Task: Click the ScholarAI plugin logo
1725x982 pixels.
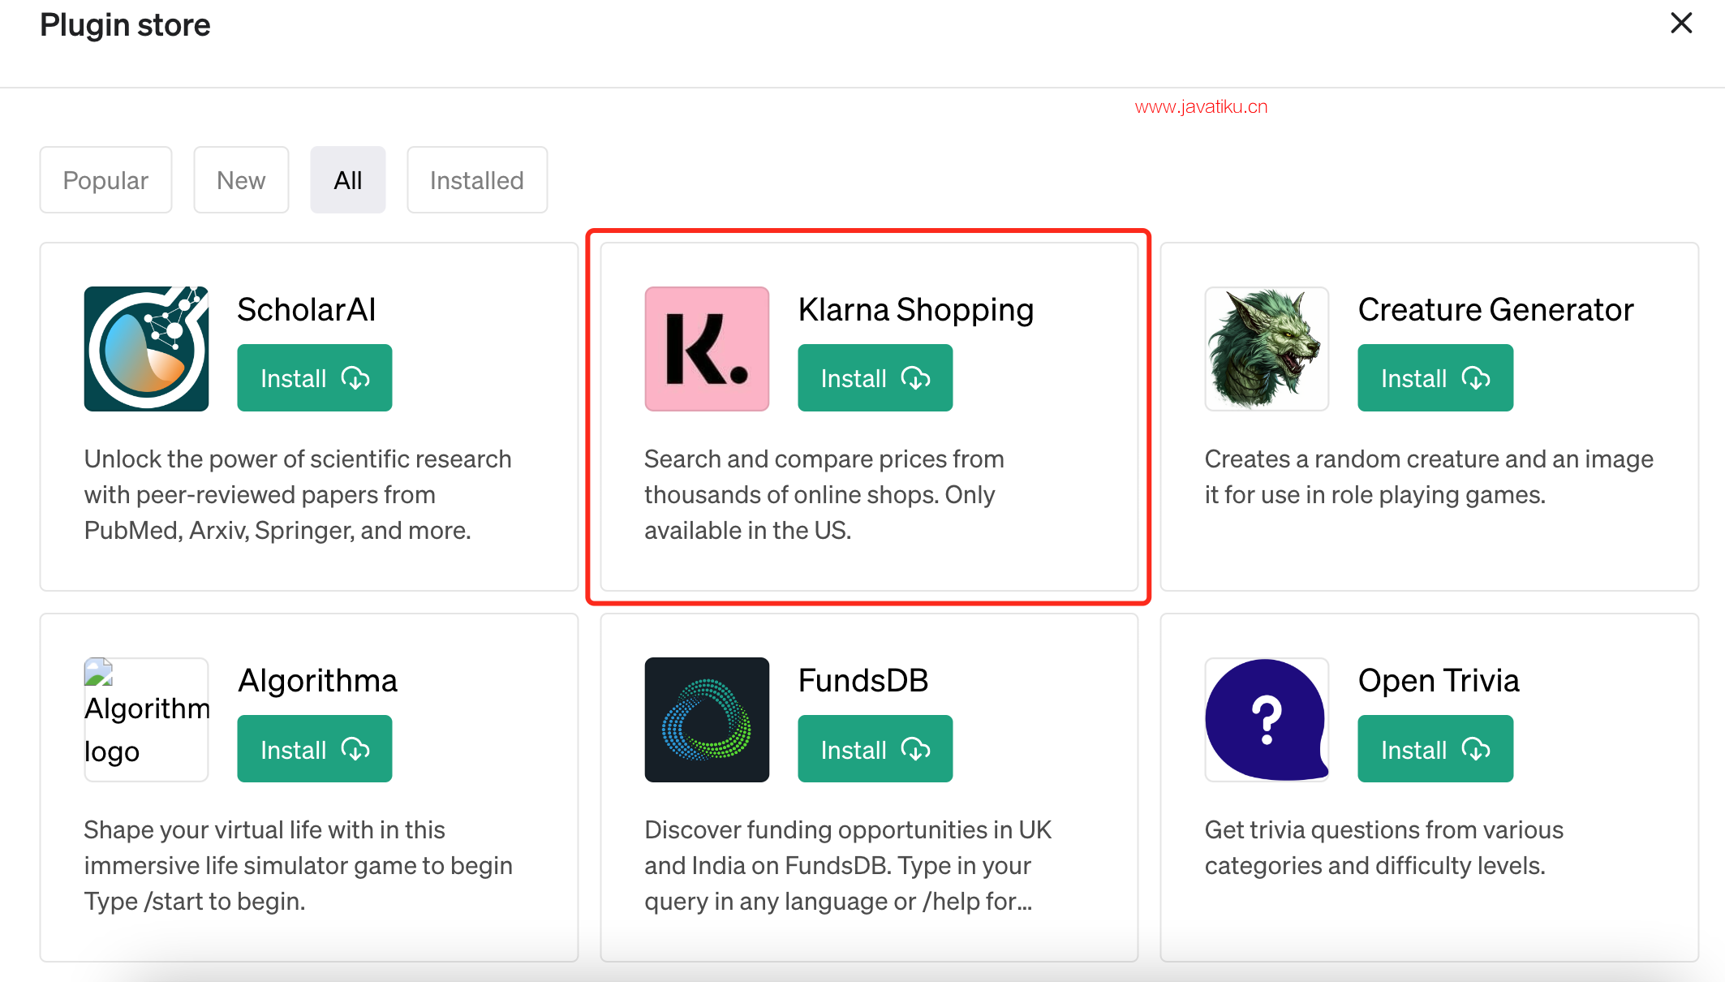Action: pos(146,349)
